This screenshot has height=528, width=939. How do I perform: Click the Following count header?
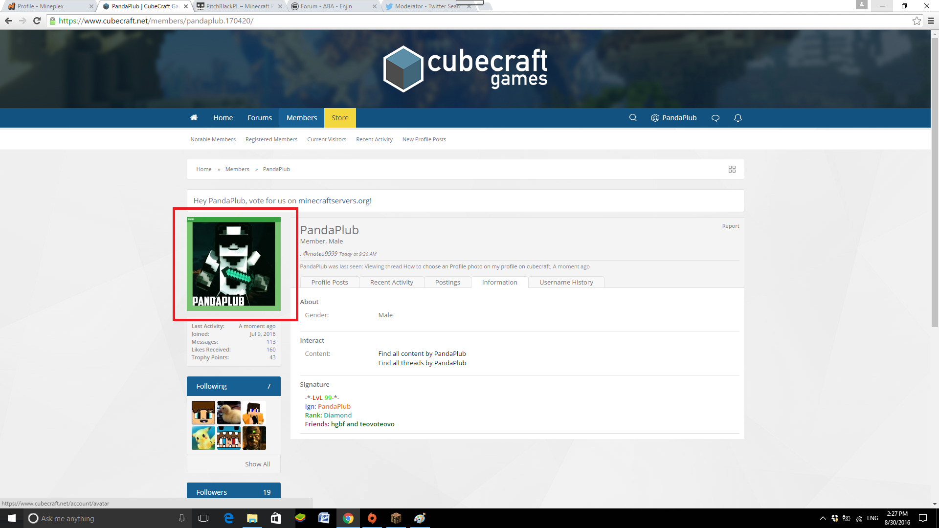click(234, 386)
